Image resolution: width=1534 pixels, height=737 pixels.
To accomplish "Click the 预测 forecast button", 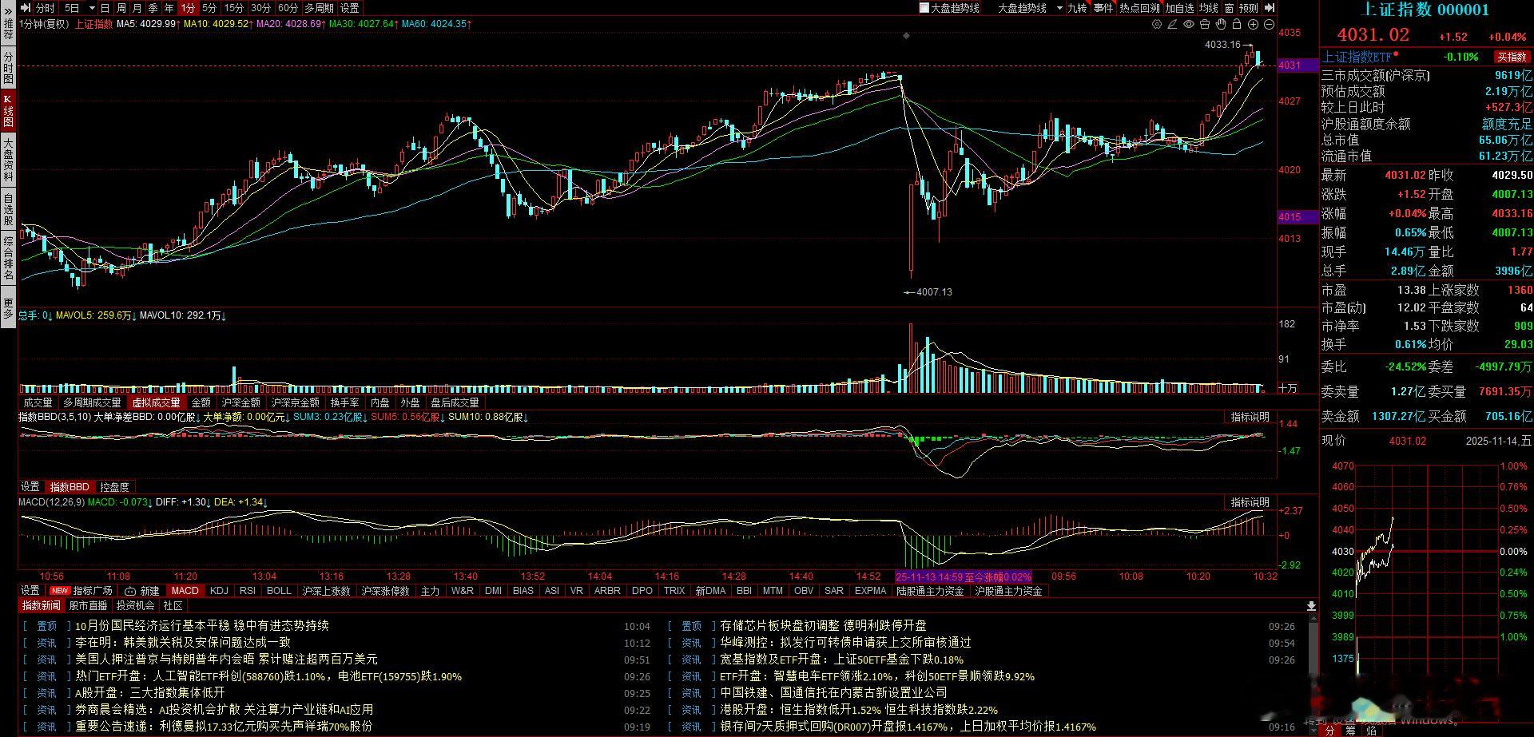I will [x=1249, y=8].
